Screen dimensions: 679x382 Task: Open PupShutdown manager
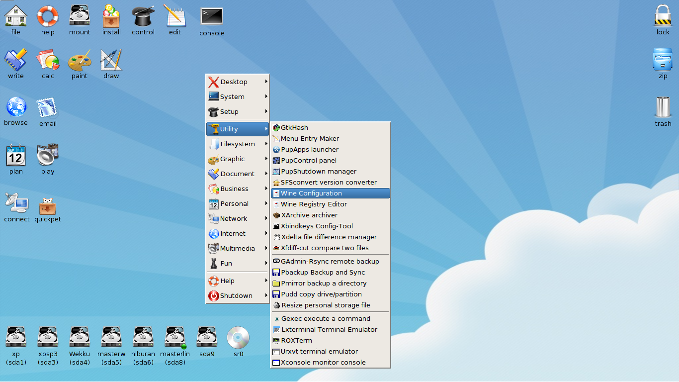331,172
